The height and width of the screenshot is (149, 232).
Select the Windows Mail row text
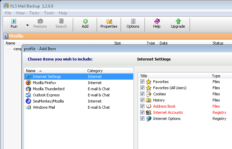pos(44,107)
